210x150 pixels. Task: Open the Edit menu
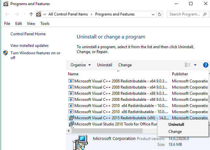pos(19,24)
